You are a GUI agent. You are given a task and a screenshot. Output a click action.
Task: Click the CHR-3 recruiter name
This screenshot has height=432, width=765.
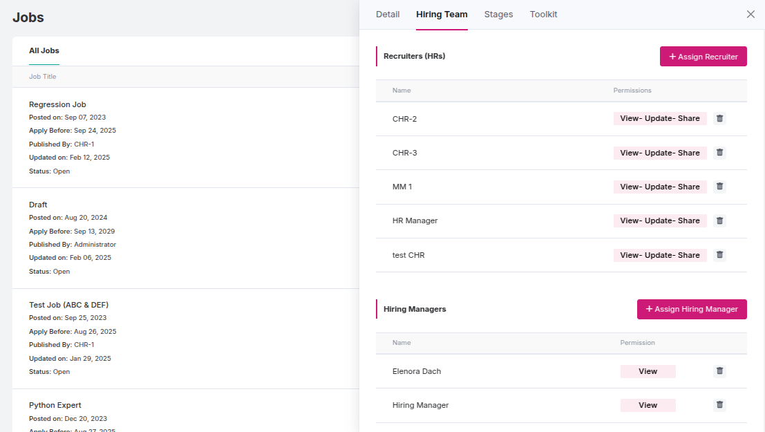pos(404,153)
